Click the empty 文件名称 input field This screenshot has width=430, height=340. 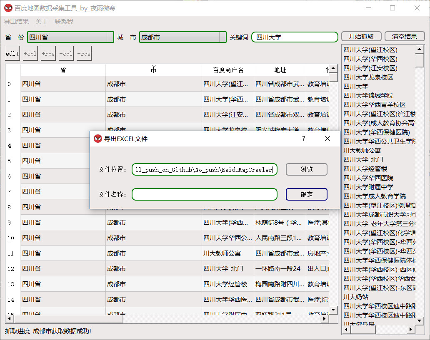(x=204, y=194)
